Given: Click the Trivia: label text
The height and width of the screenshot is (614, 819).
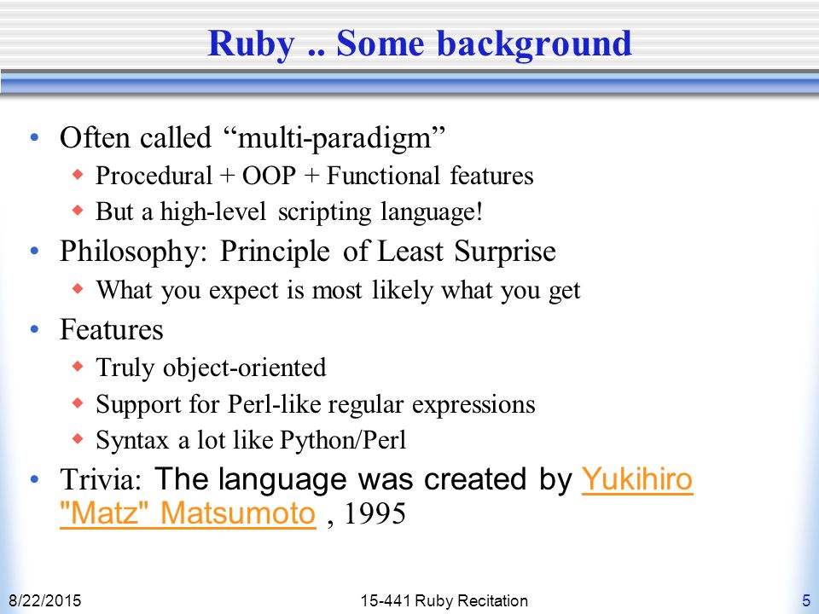Looking at the screenshot, I should click(101, 479).
